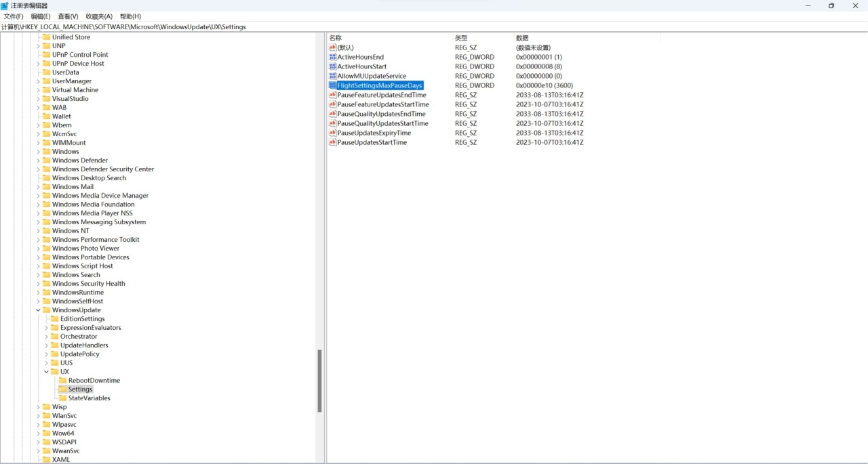Expand the Windows NT key
Screen dimensions: 868x464
[38, 231]
